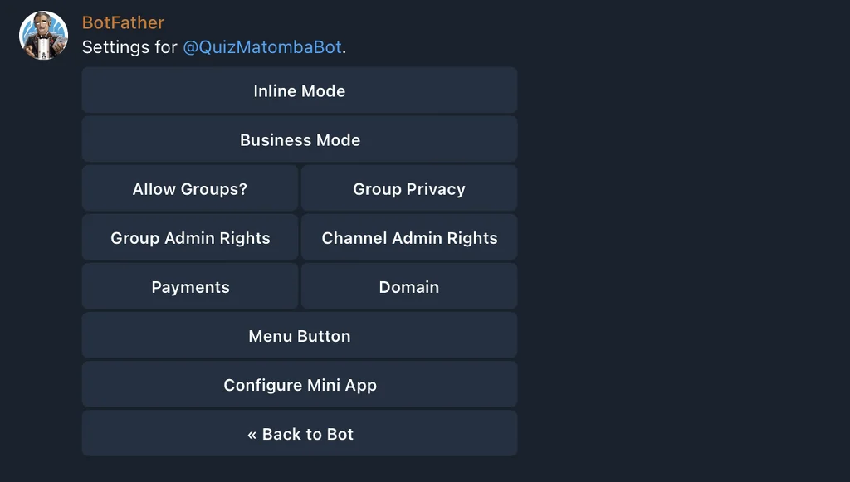Click the 'Settings for' message text
This screenshot has width=850, height=482.
pos(129,47)
